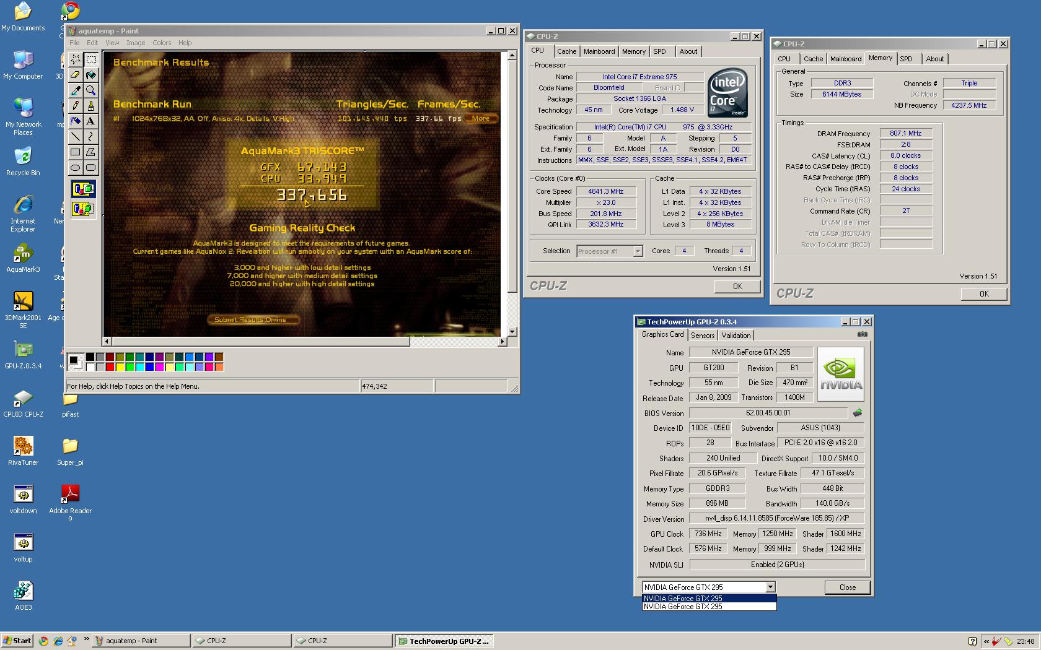Open the Sensors tab in GPU-Z
Image resolution: width=1041 pixels, height=650 pixels.
pyautogui.click(x=703, y=335)
